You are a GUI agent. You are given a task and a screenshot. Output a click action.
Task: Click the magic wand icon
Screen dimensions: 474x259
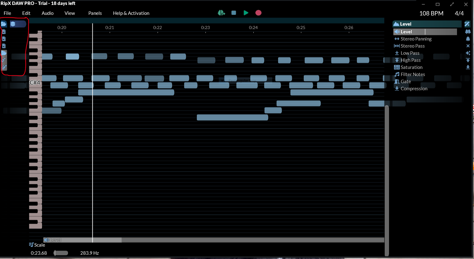tap(467, 24)
